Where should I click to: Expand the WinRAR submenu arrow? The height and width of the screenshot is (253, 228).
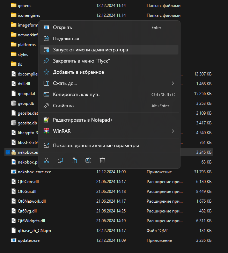173,131
